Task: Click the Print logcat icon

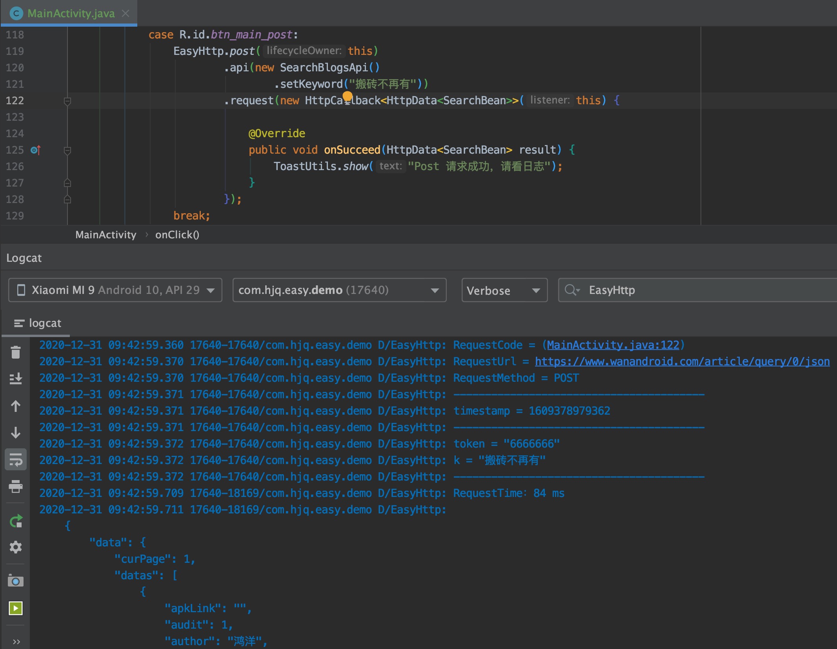Action: tap(16, 486)
